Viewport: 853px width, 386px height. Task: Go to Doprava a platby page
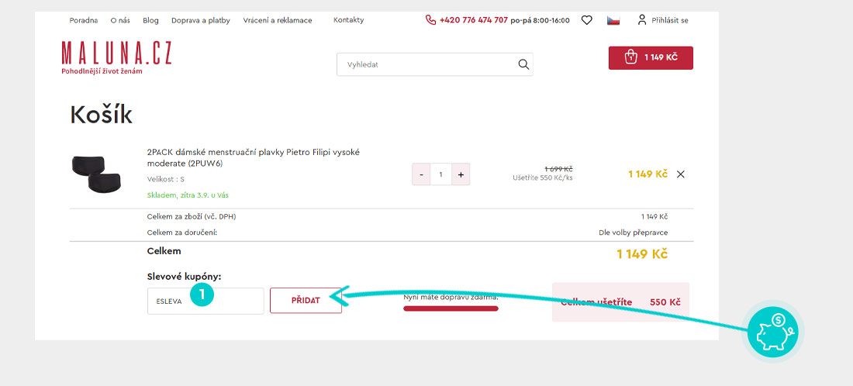click(201, 20)
